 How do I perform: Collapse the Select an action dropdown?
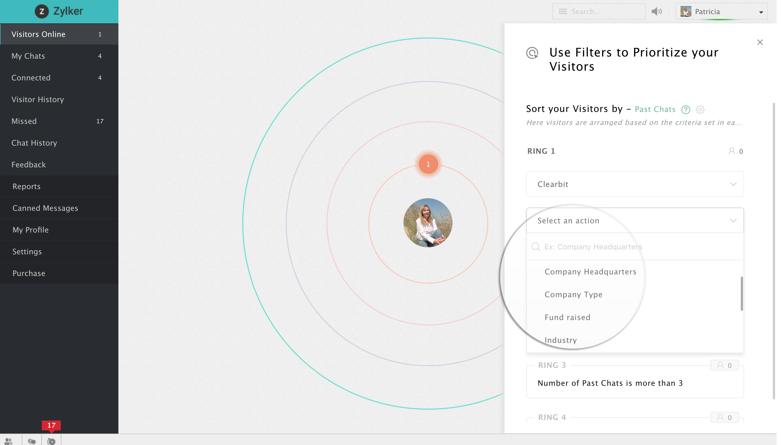coord(733,220)
